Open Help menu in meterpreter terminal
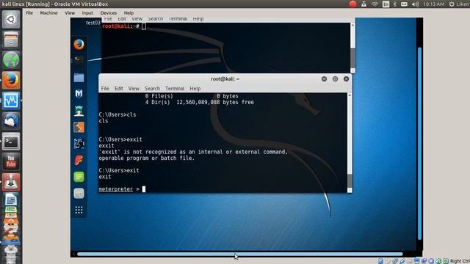470x264 pixels. [195, 88]
